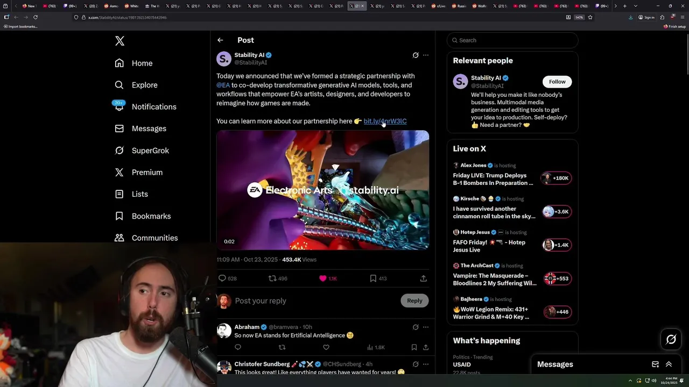Open the bit.ly partnership link
The width and height of the screenshot is (689, 387).
385,121
